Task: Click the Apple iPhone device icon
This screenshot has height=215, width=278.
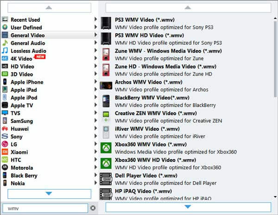Action: pyautogui.click(x=5, y=81)
